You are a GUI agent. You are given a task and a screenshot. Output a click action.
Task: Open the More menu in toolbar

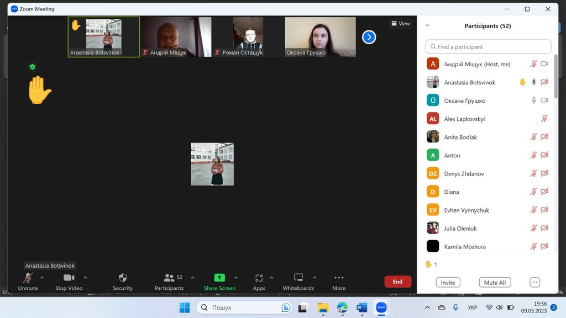339,281
